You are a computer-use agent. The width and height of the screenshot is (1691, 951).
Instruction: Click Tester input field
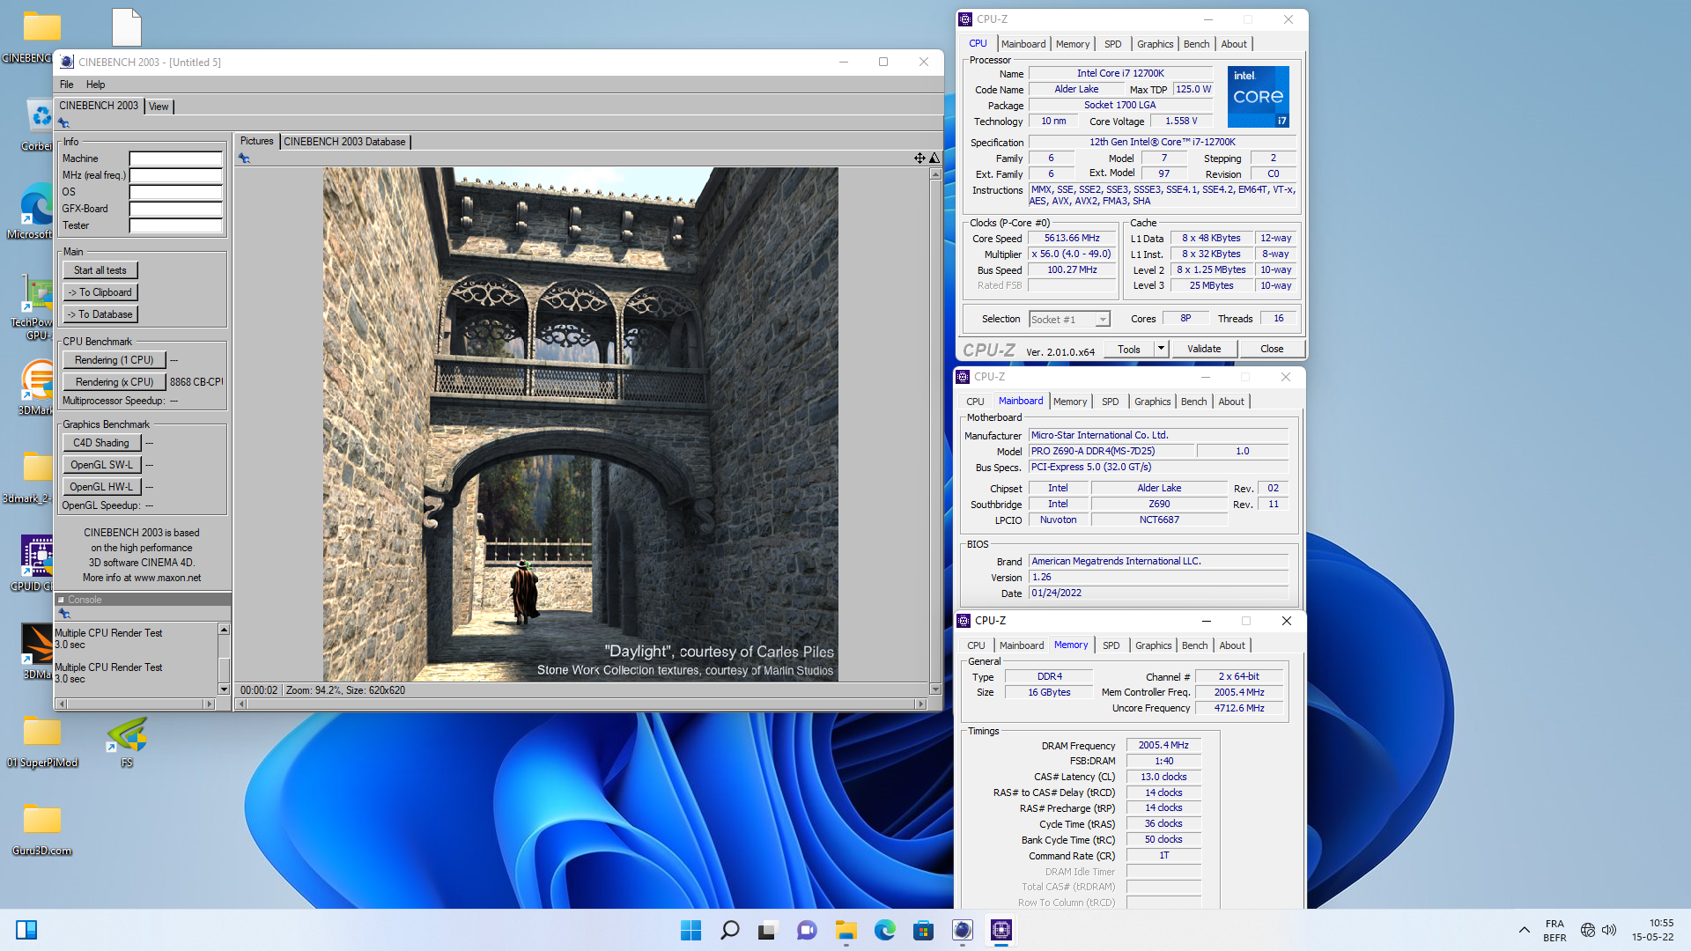[176, 225]
